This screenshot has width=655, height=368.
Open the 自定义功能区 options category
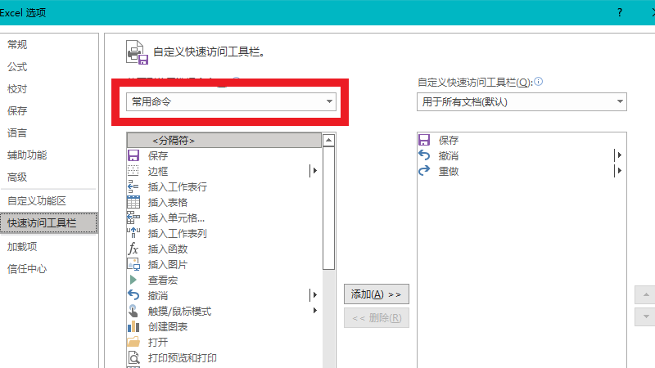[37, 201]
